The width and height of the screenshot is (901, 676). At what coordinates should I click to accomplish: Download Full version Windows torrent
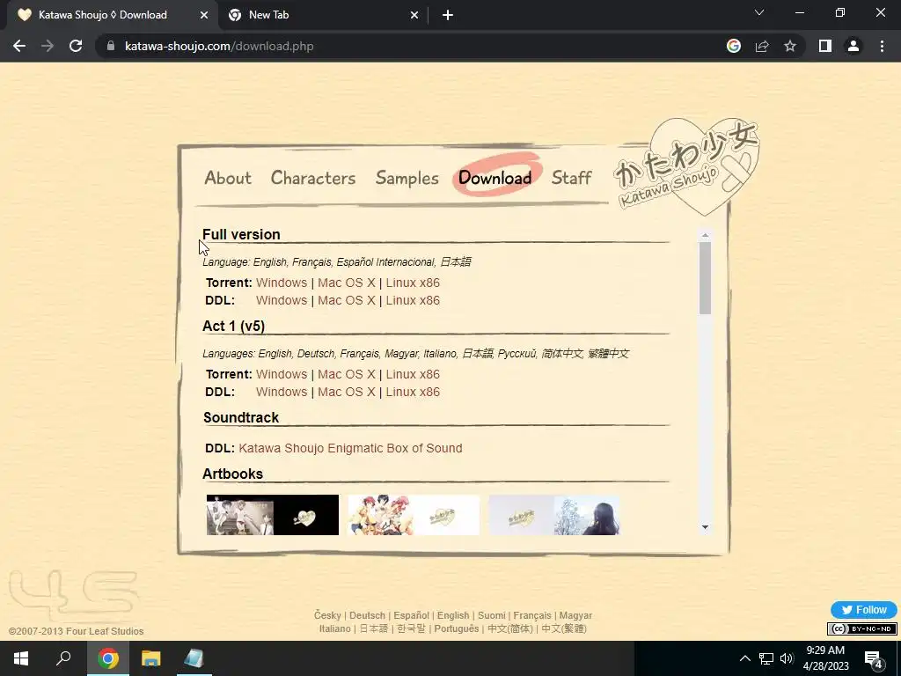(x=282, y=283)
